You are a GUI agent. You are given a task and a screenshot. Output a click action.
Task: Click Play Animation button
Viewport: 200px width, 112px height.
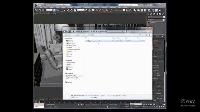tap(149, 105)
